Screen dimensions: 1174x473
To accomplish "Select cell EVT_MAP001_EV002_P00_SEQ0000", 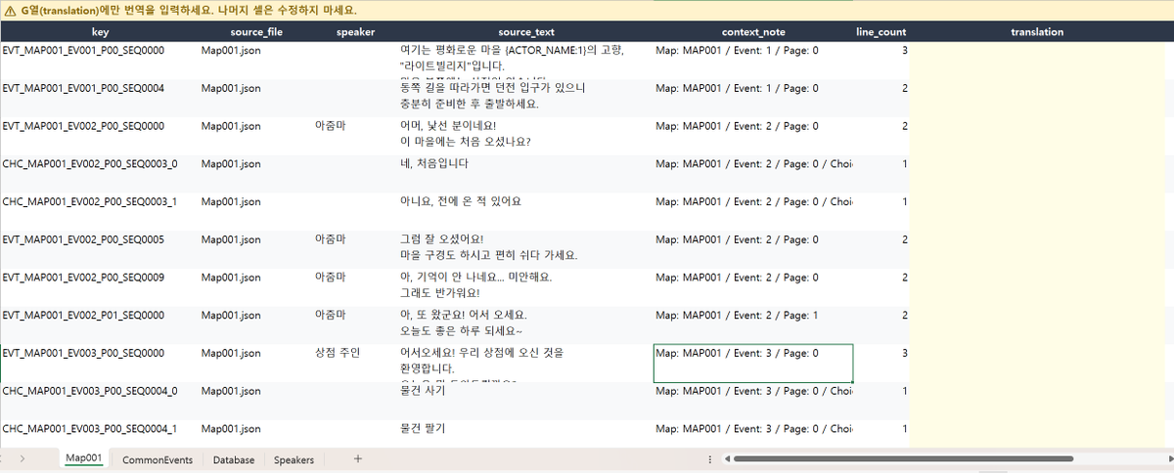I will pos(99,135).
